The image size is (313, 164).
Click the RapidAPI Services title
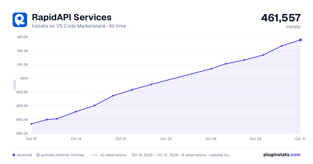point(72,17)
